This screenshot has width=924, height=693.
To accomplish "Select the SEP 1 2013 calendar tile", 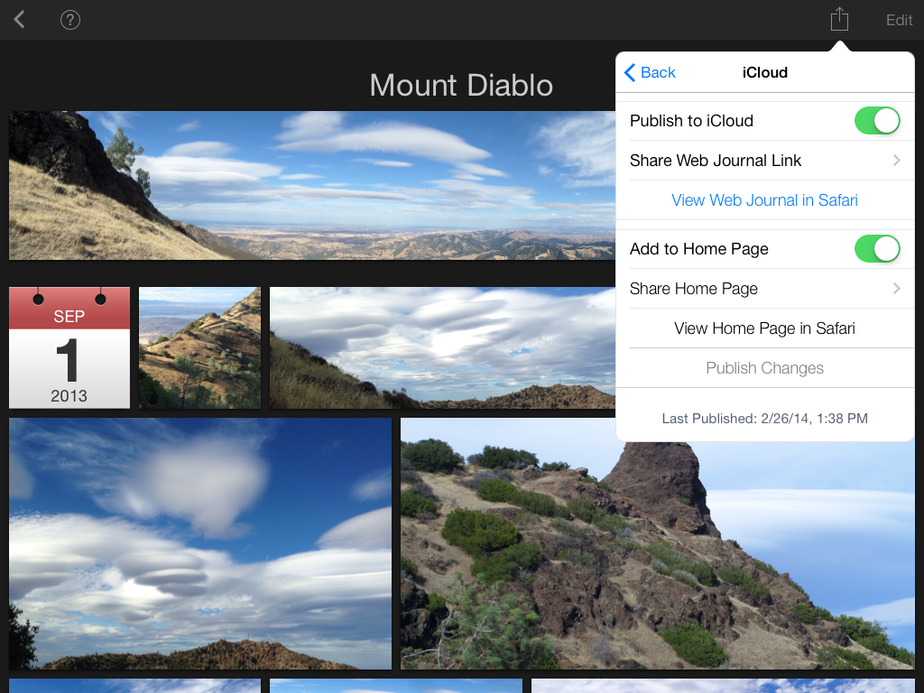I will click(69, 347).
